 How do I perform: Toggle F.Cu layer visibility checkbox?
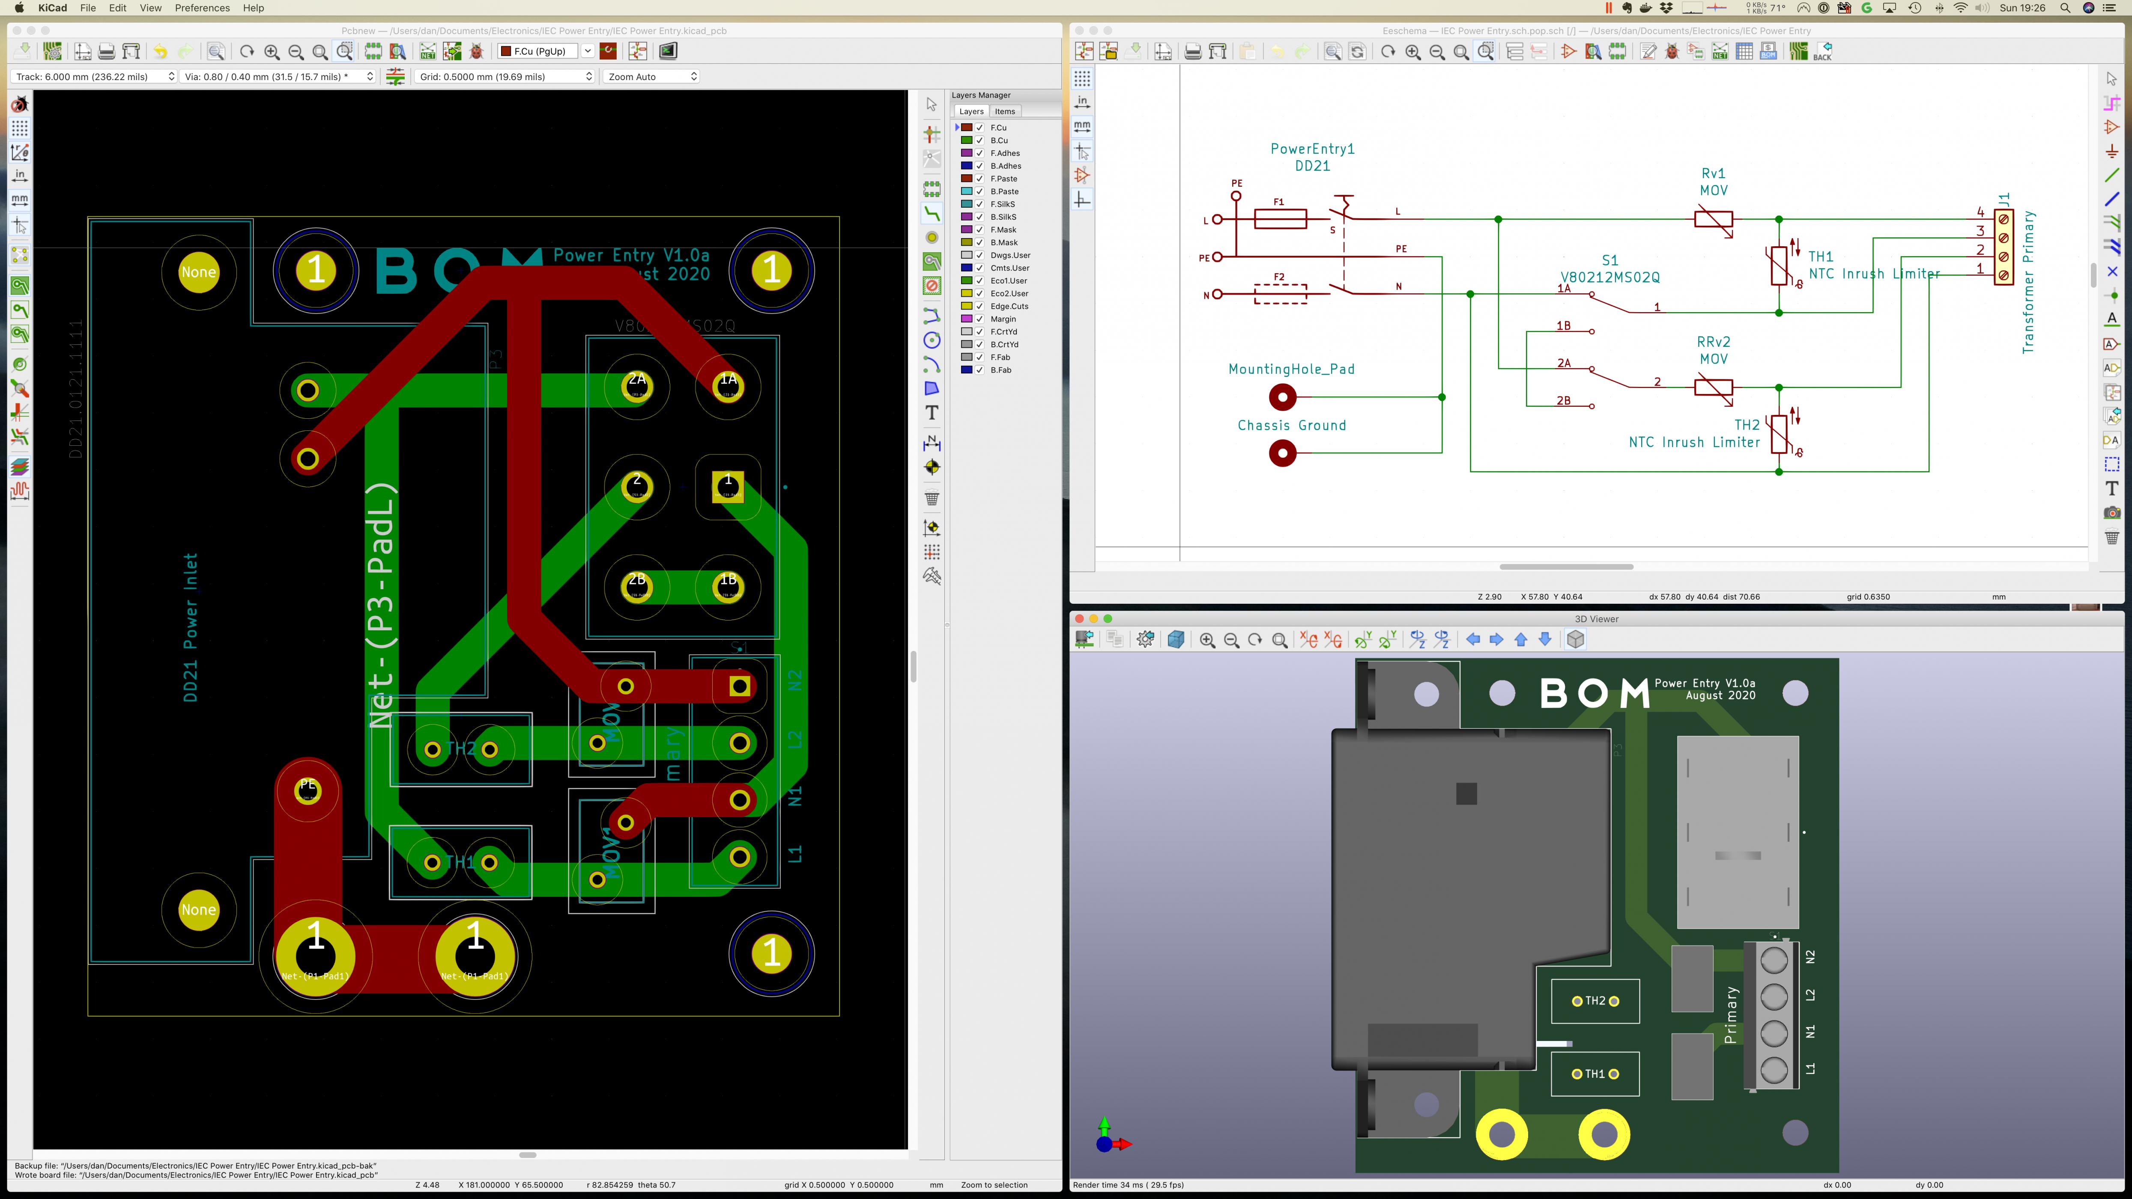click(x=980, y=128)
